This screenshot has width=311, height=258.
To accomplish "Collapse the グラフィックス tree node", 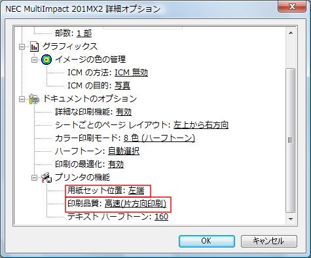I will tap(22, 46).
